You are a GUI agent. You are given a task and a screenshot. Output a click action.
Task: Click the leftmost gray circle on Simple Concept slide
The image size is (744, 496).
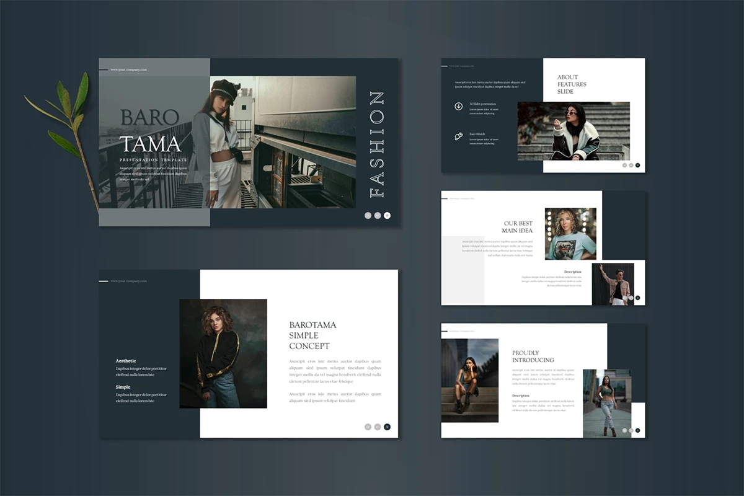point(368,427)
